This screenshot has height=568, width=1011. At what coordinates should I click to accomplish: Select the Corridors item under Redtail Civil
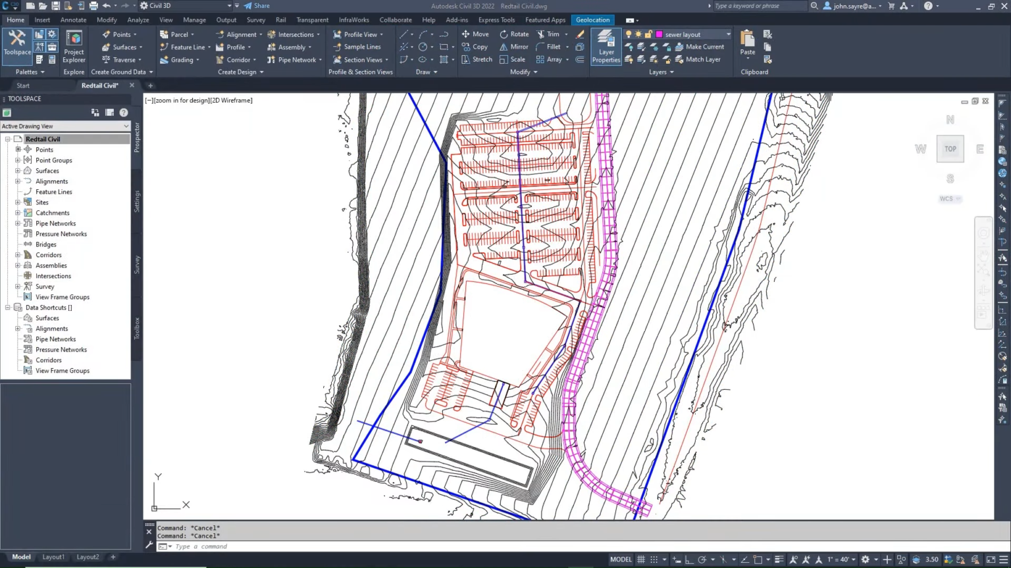(x=49, y=255)
